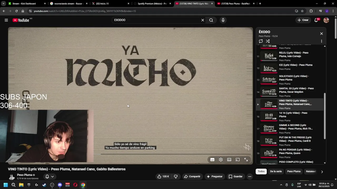Click the playlist panel scrollbar

pyautogui.click(x=325, y=116)
